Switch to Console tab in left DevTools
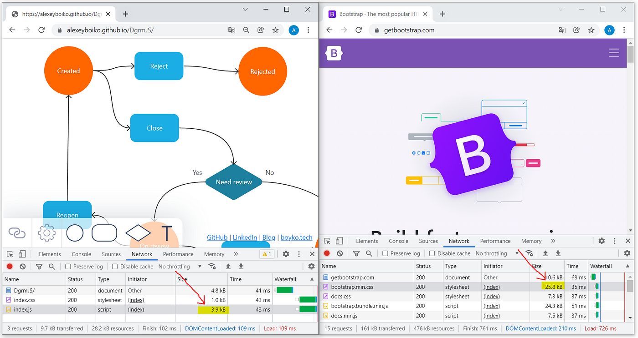This screenshot has width=638, height=338. pyautogui.click(x=82, y=254)
